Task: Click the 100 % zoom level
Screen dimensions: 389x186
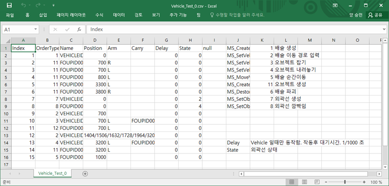Action: (376, 182)
